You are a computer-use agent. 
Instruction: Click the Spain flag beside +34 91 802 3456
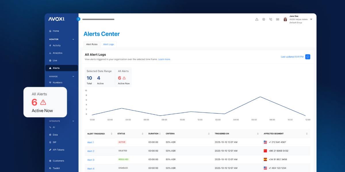point(265,159)
